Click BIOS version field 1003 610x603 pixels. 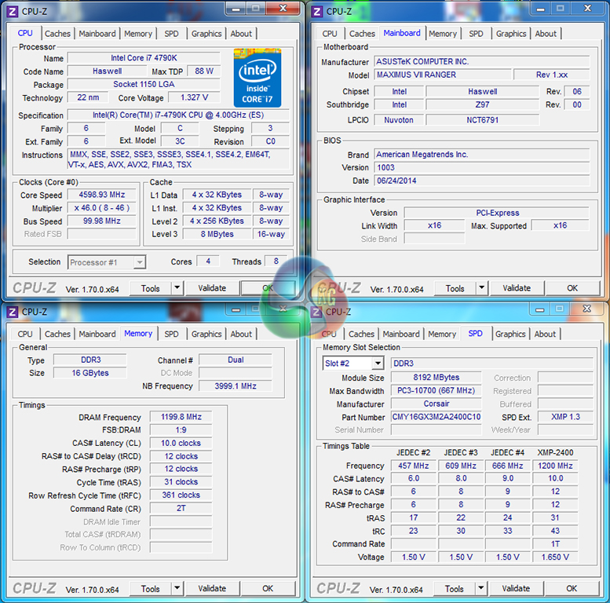click(482, 168)
